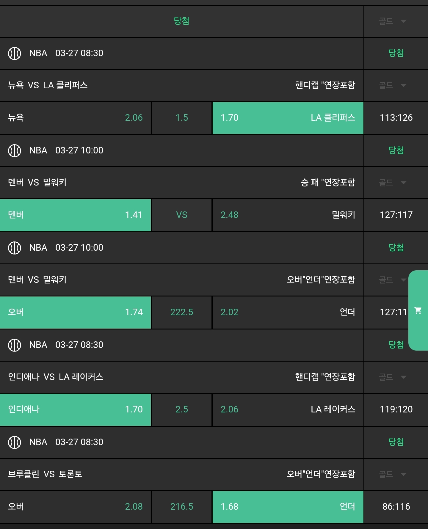
Task: Select the 덴버 1.41 win bet
Action: 75,215
